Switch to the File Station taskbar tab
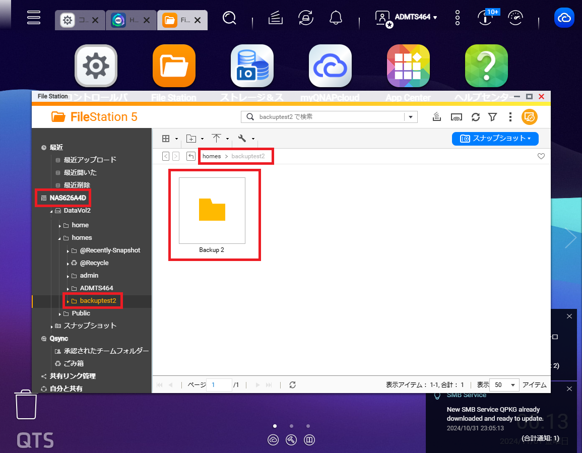The width and height of the screenshot is (582, 453). coord(182,20)
